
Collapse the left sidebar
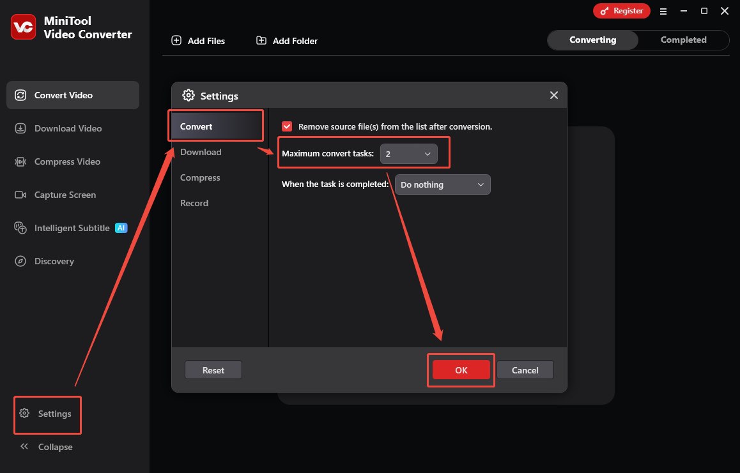pos(46,447)
